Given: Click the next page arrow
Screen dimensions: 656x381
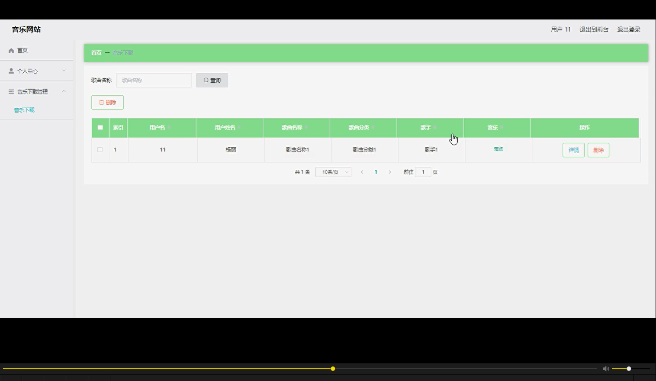Looking at the screenshot, I should [390, 172].
